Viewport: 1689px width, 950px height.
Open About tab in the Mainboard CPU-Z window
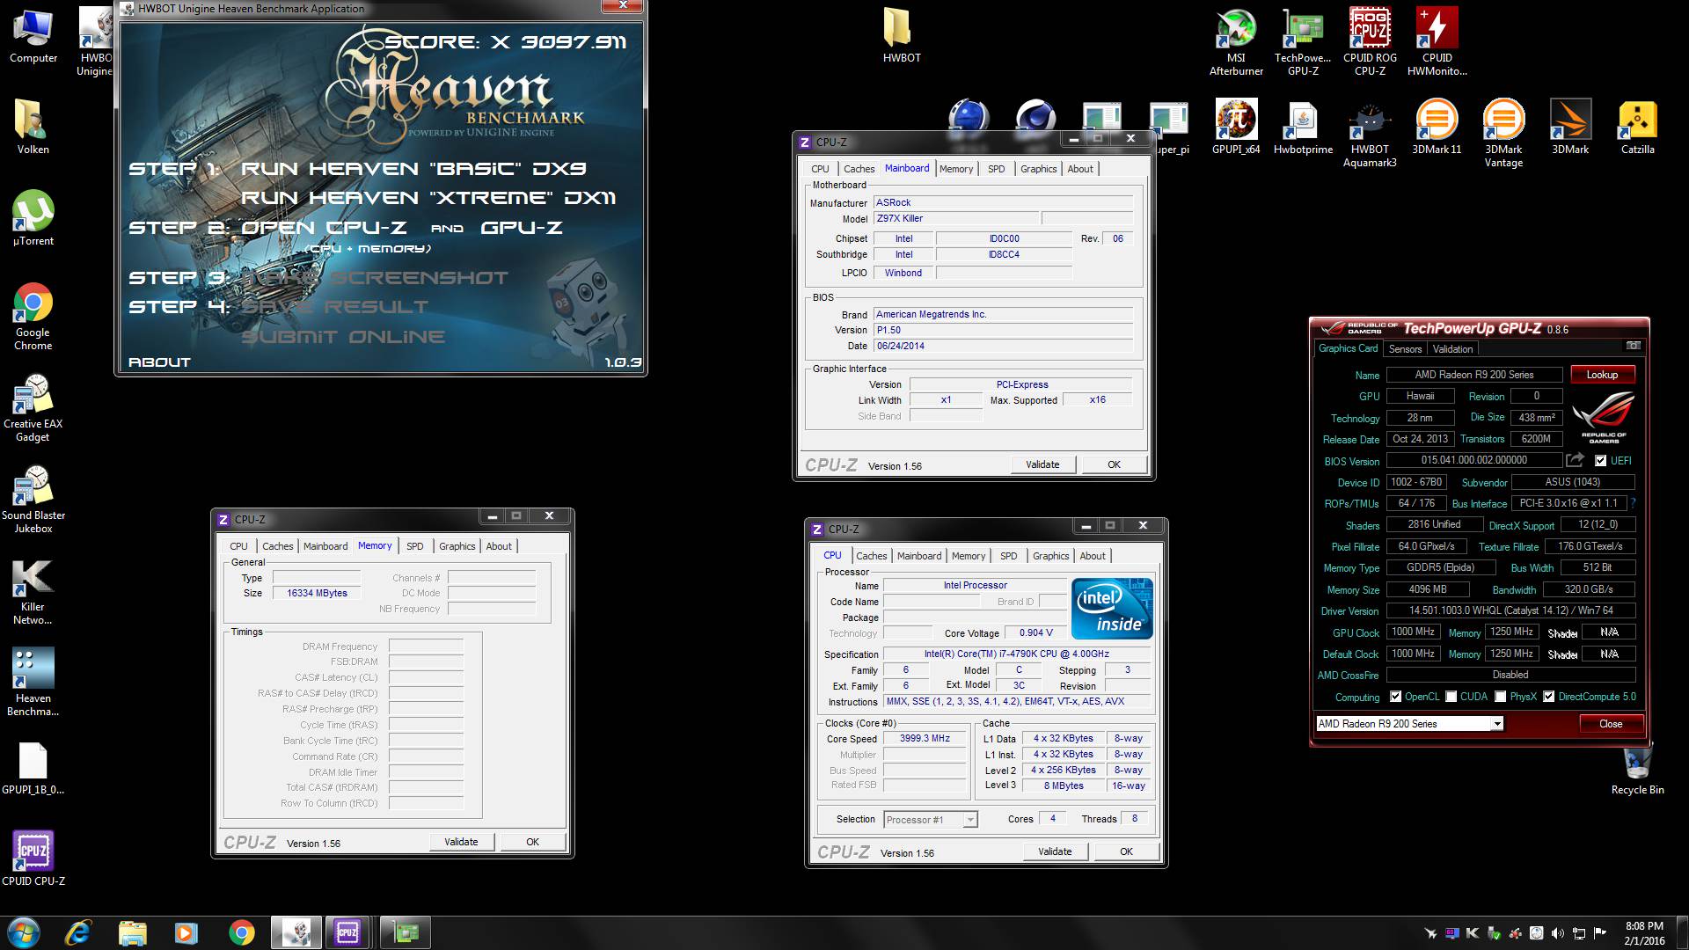[1080, 169]
